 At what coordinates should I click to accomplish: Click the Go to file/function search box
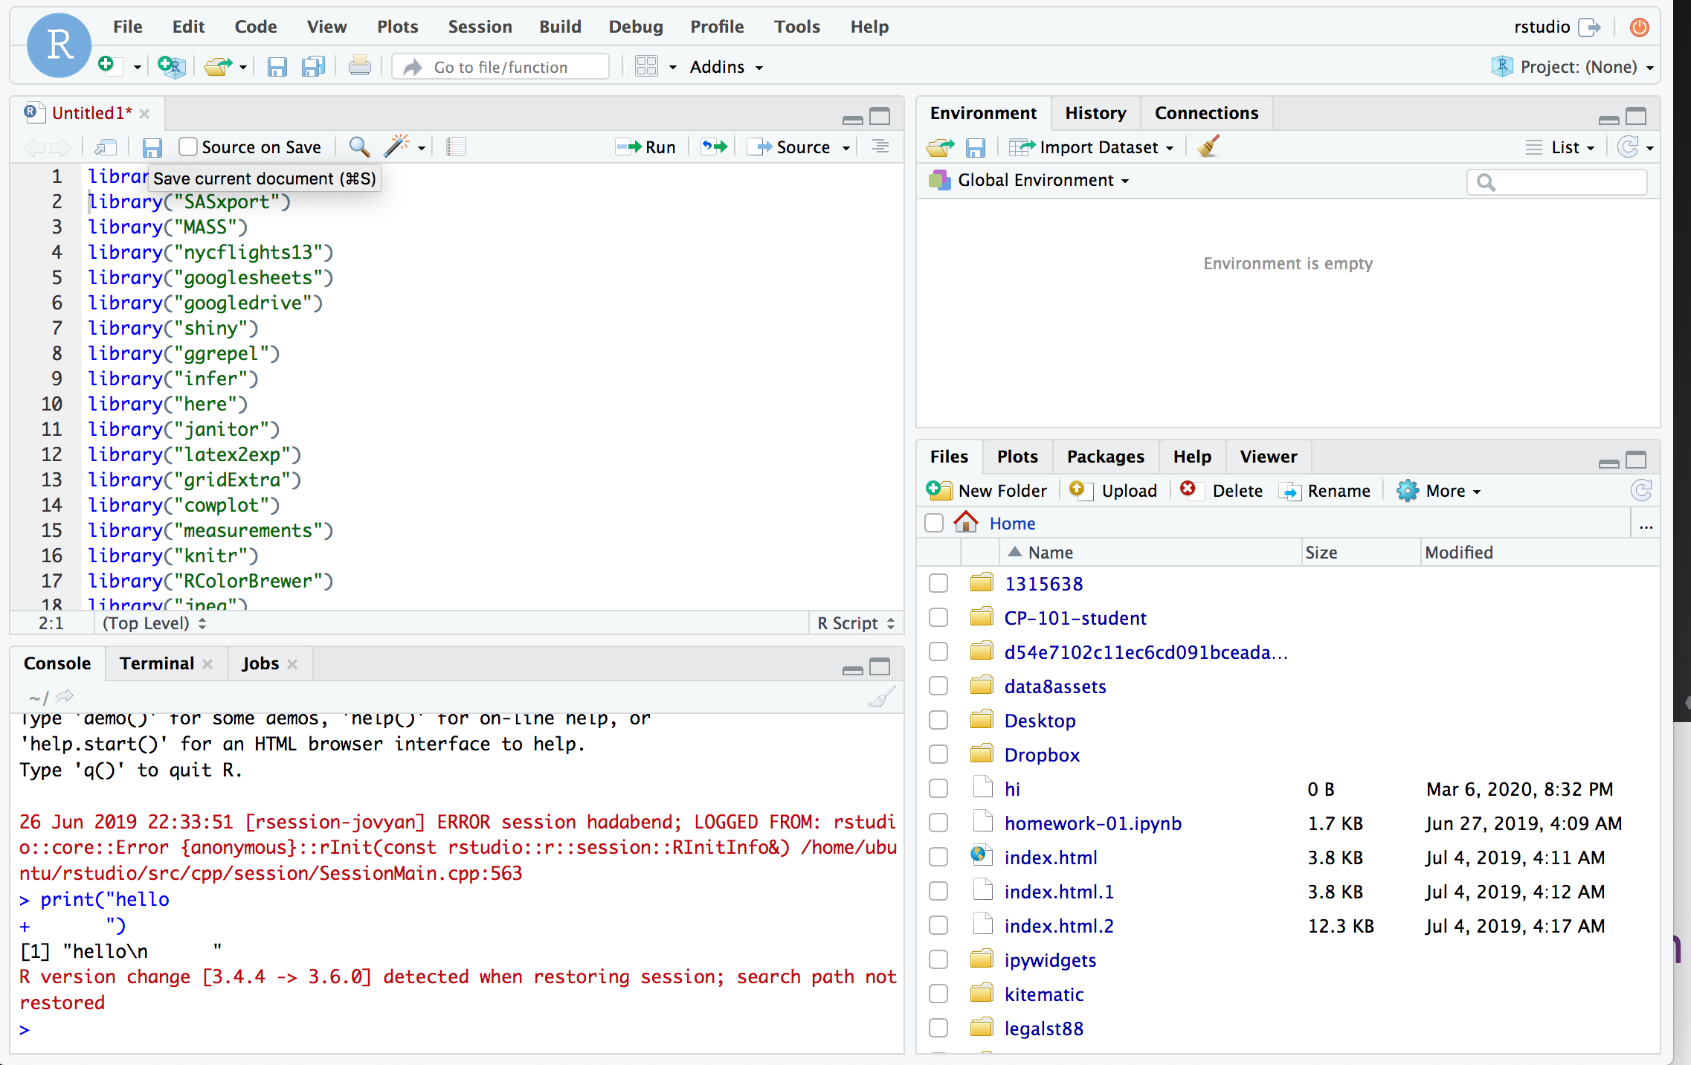coord(500,66)
